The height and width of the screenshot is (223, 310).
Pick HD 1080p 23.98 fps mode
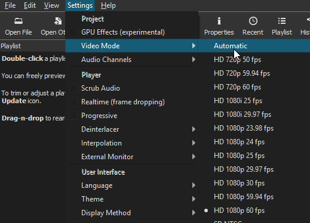(x=254, y=128)
